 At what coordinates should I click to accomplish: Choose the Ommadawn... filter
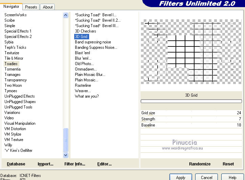(86, 69)
